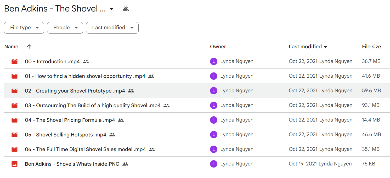
Task: Click the shared icon next to 02 - Creating your Shovel Prototype
Action: 131,91
